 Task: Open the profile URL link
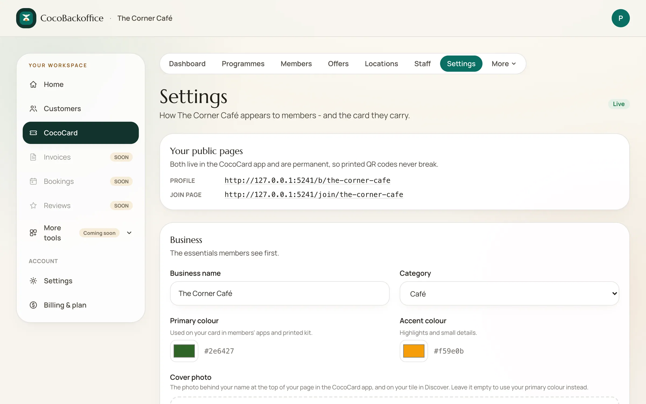tap(307, 180)
